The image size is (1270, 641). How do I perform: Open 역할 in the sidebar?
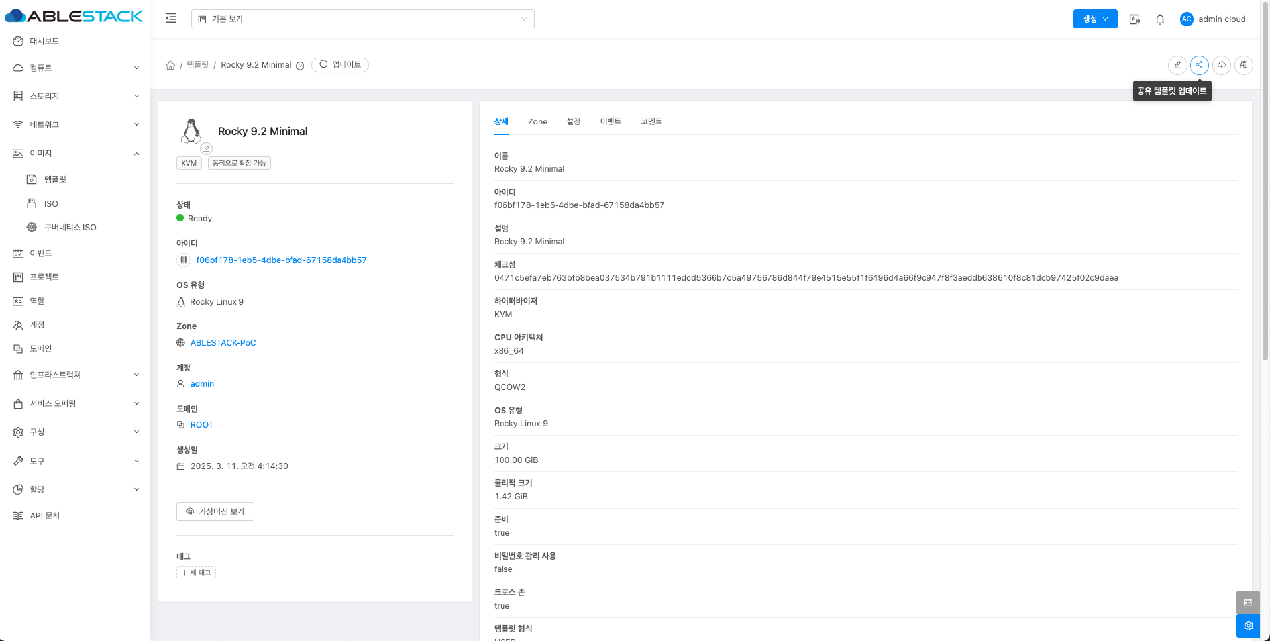coord(75,301)
